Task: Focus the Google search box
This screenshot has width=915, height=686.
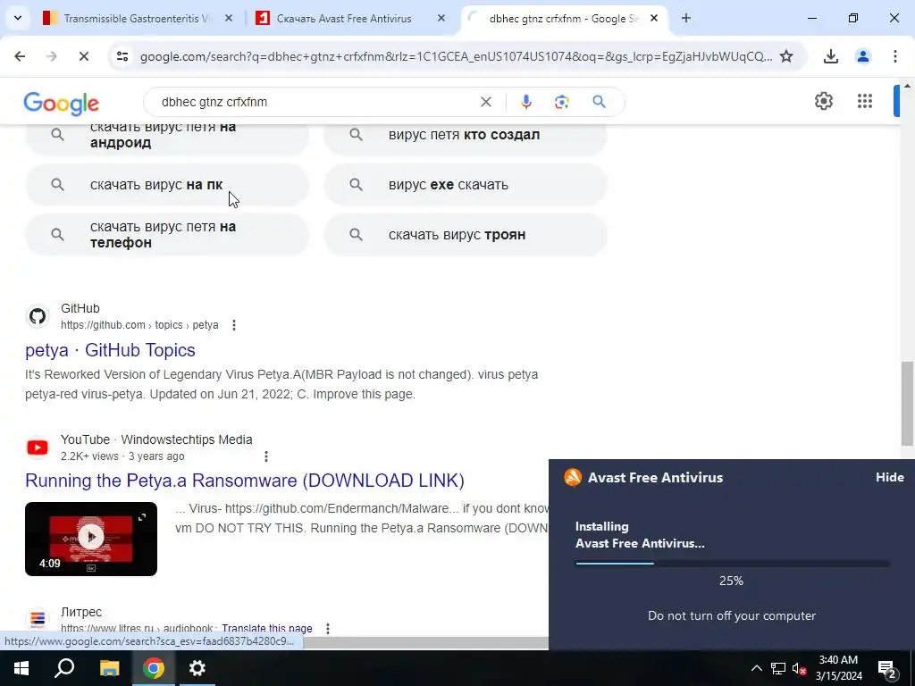Action: [315, 102]
